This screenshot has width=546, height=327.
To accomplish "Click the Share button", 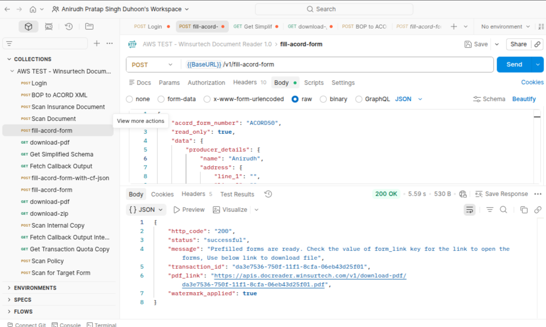I will click(x=518, y=44).
